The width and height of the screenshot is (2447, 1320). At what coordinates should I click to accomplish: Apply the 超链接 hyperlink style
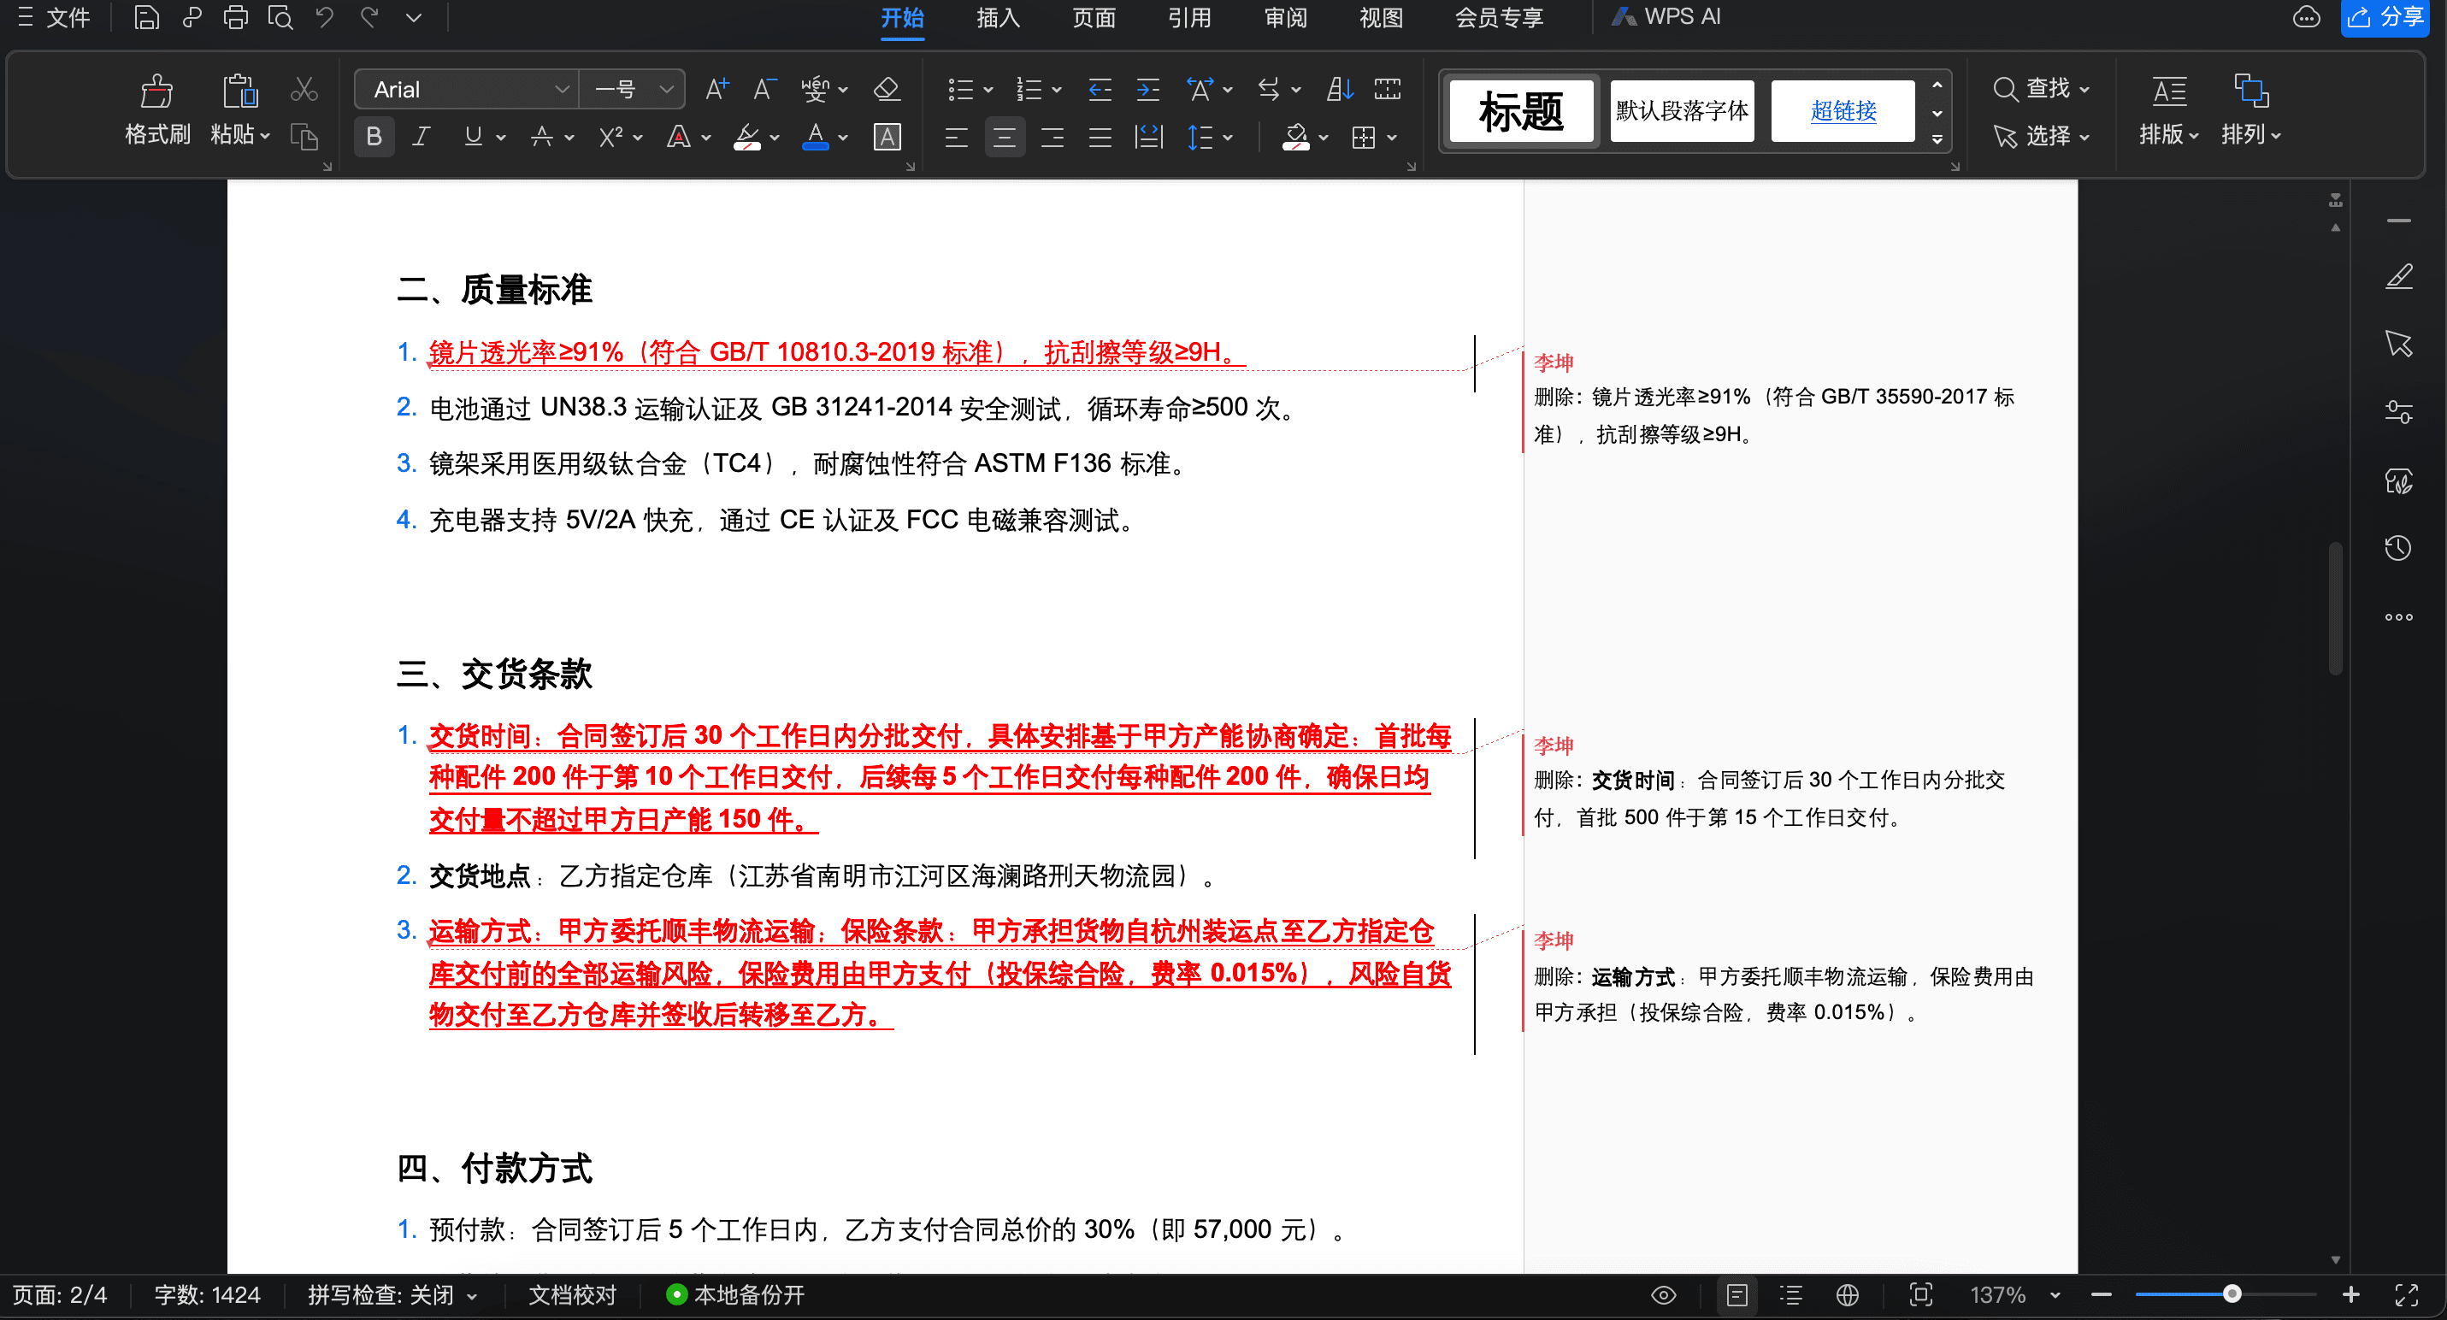[x=1843, y=111]
